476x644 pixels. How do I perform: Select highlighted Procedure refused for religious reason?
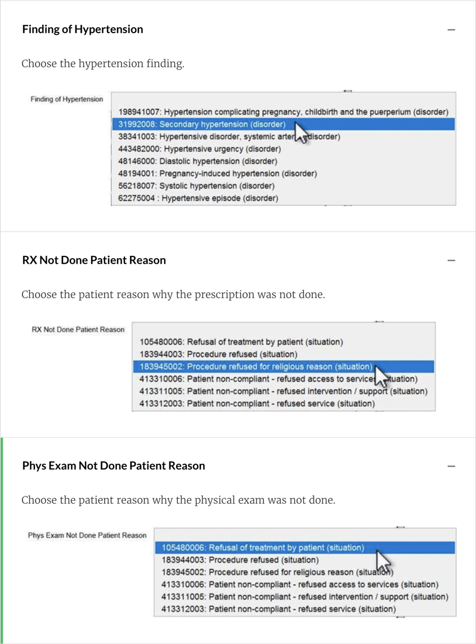[256, 367]
